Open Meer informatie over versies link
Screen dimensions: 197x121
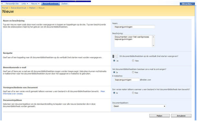tap(54, 93)
